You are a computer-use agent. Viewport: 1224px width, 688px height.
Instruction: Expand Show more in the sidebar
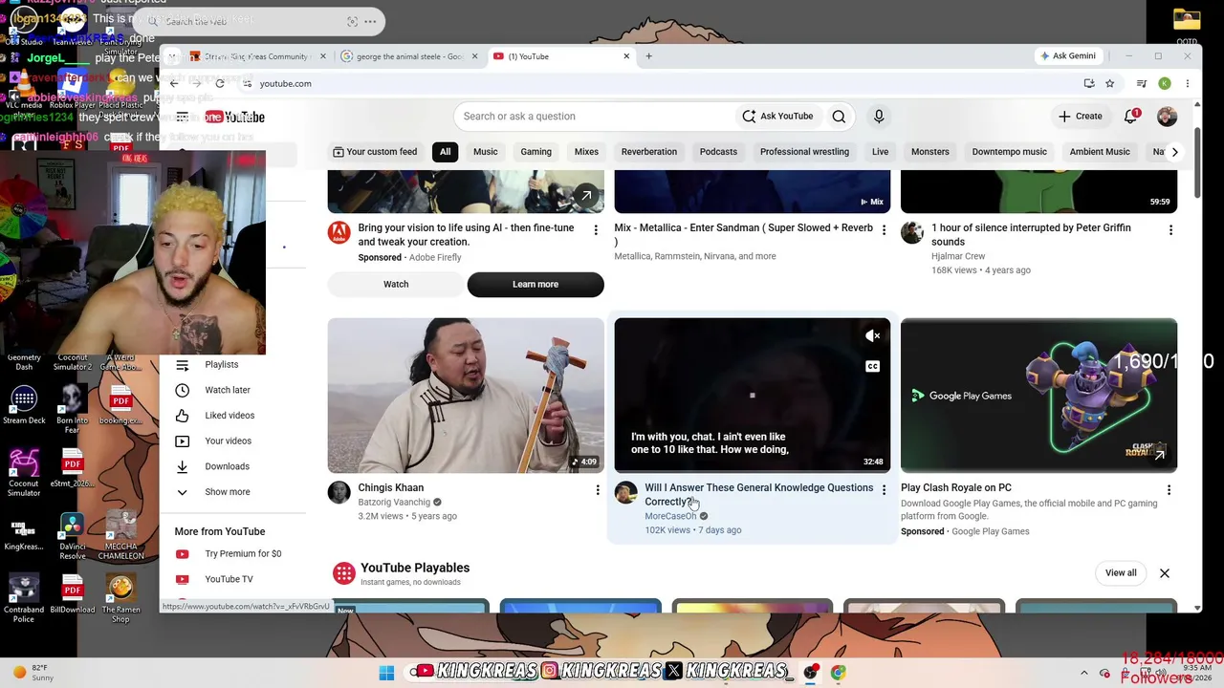(x=227, y=492)
